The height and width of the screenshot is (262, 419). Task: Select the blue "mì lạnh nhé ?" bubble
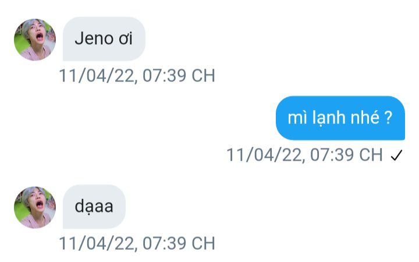pos(340,118)
